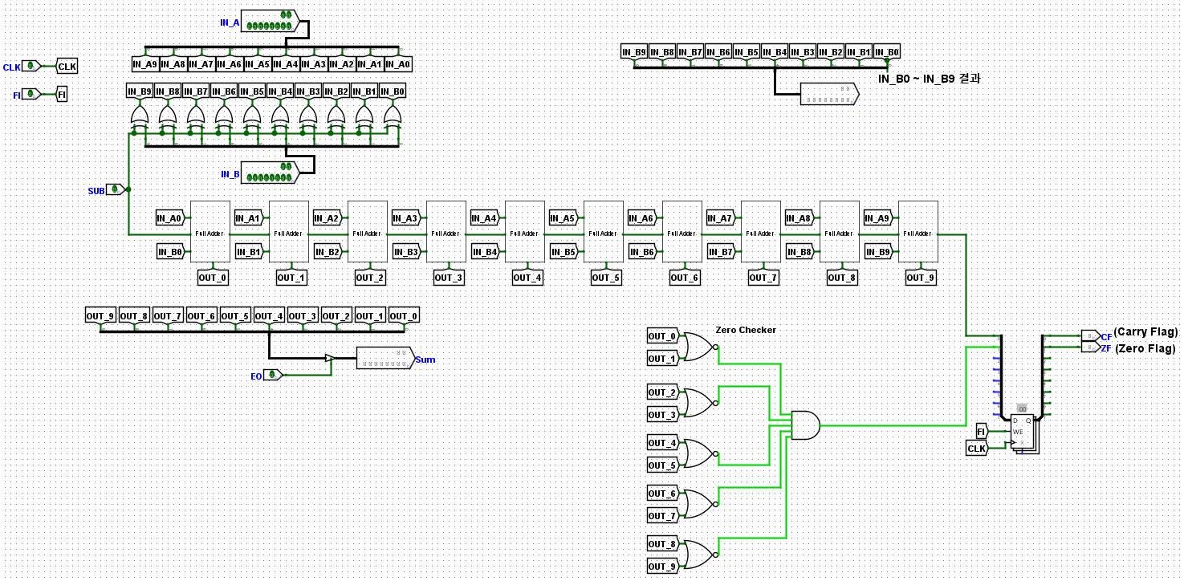Screen dimensions: 1184x581
Task: Poke the 10-bit IN_A input pin
Action: pos(270,22)
